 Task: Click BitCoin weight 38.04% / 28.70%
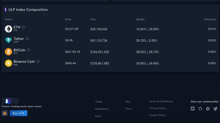pyautogui.click(x=148, y=52)
